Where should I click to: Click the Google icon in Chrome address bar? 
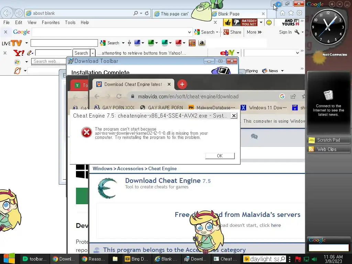pyautogui.click(x=282, y=97)
